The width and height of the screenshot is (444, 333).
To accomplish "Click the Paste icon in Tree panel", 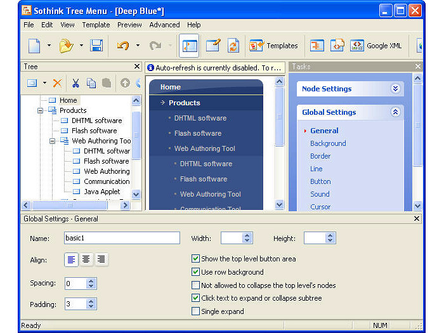I will tap(107, 83).
